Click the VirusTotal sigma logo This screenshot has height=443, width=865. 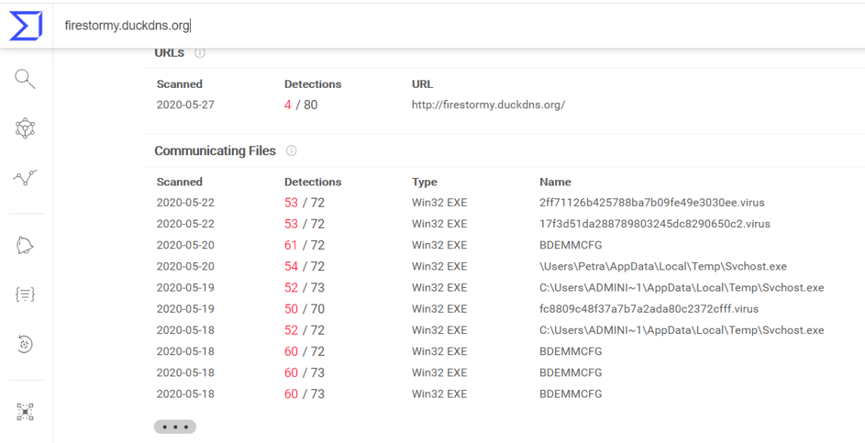click(26, 26)
